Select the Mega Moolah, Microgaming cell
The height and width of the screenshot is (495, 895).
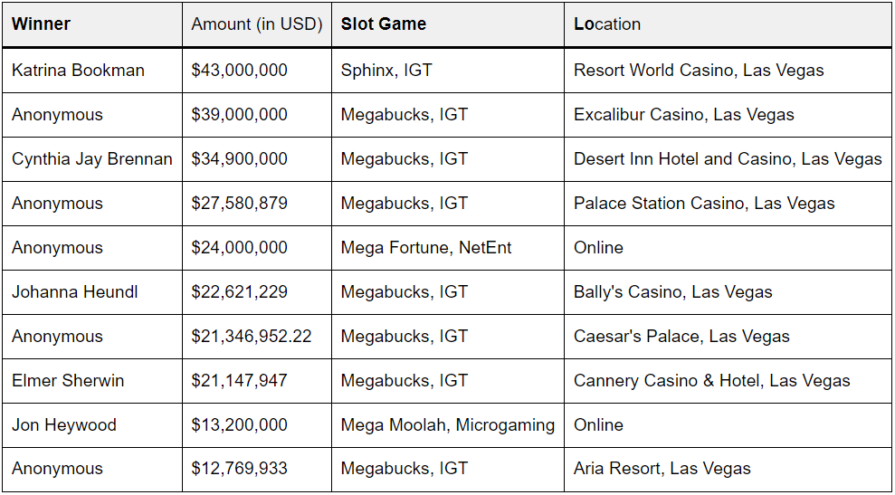(447, 425)
